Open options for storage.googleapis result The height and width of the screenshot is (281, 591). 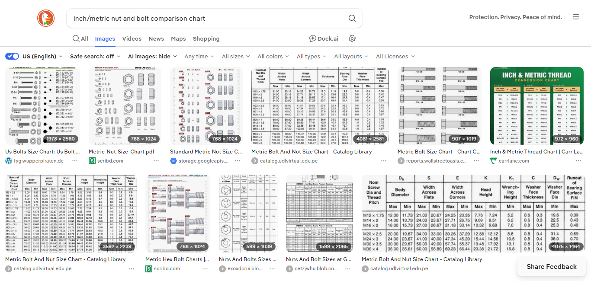tap(238, 161)
